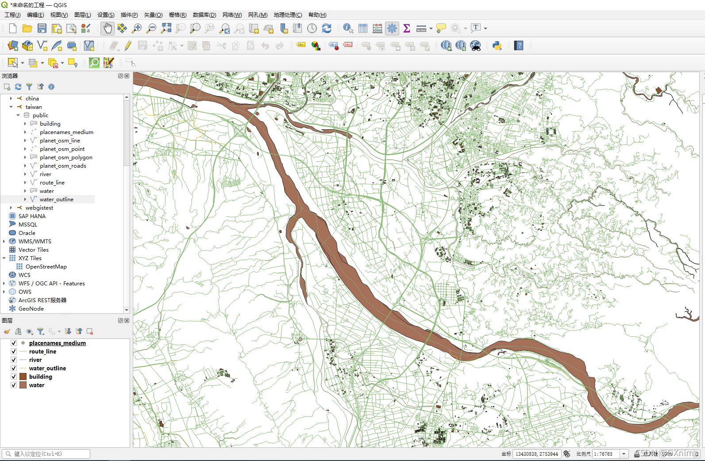
Task: Create a new GeoPackage layer
Action: pyautogui.click(x=27, y=46)
